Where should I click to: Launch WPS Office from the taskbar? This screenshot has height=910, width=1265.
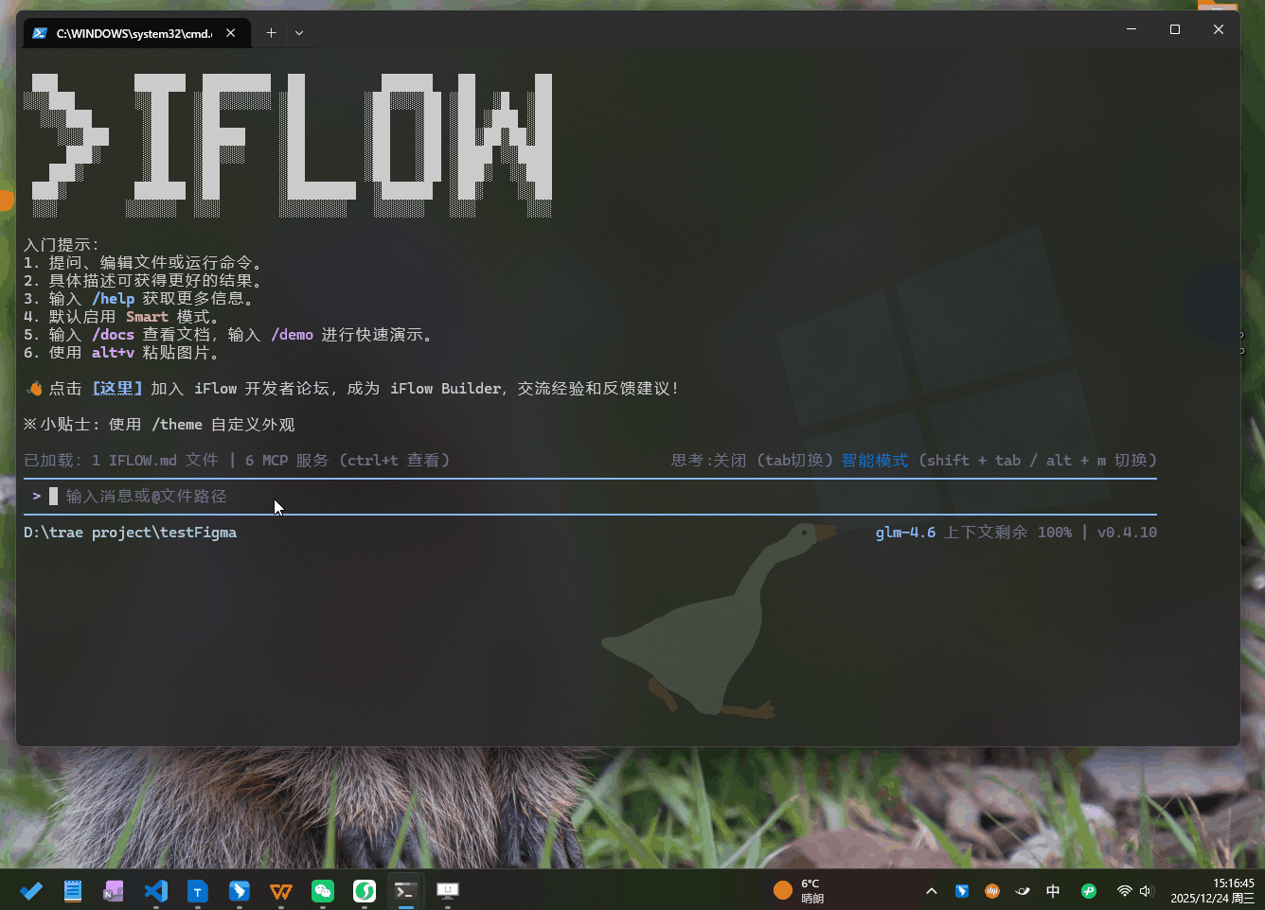tap(281, 891)
